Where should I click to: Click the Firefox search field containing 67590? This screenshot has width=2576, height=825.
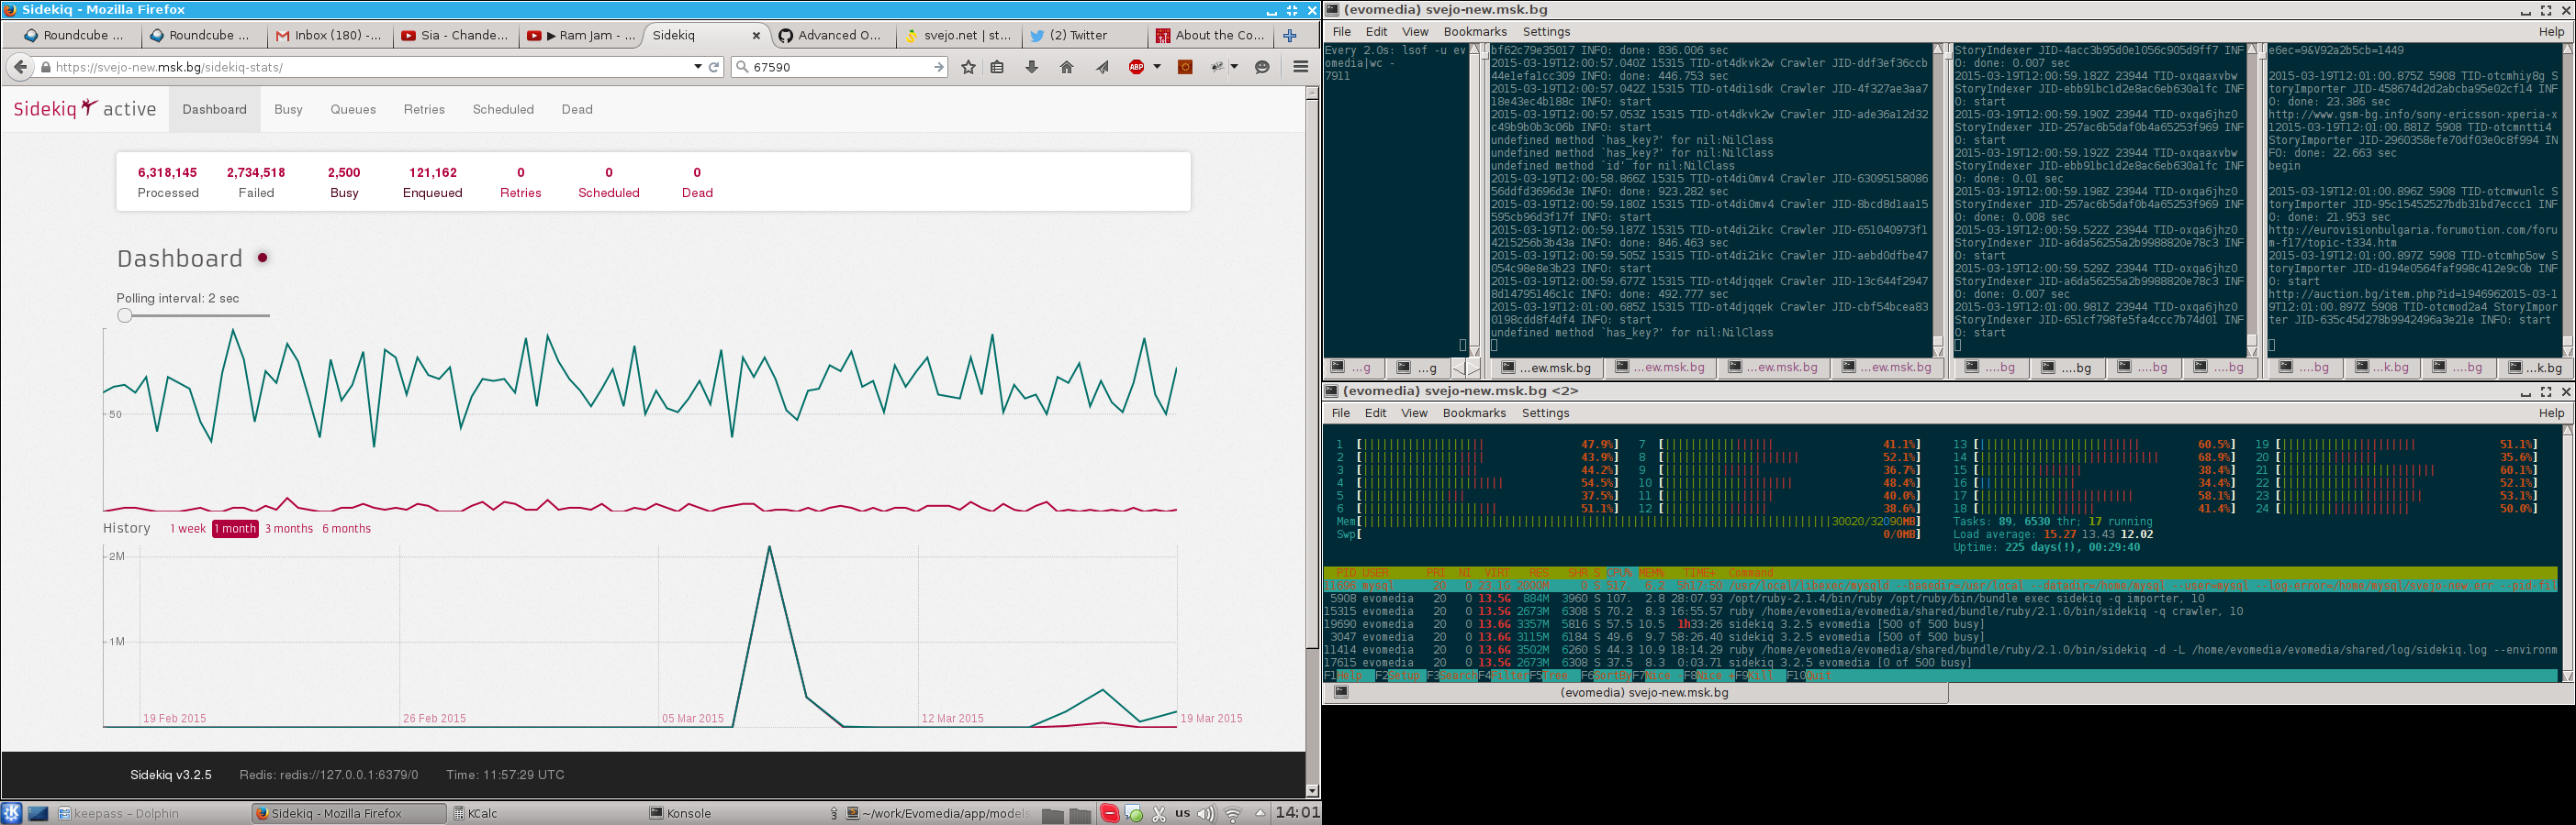pyautogui.click(x=839, y=67)
